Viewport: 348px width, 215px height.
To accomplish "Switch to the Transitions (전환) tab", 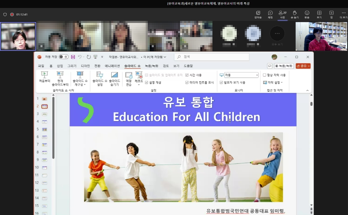I will click(x=97, y=66).
